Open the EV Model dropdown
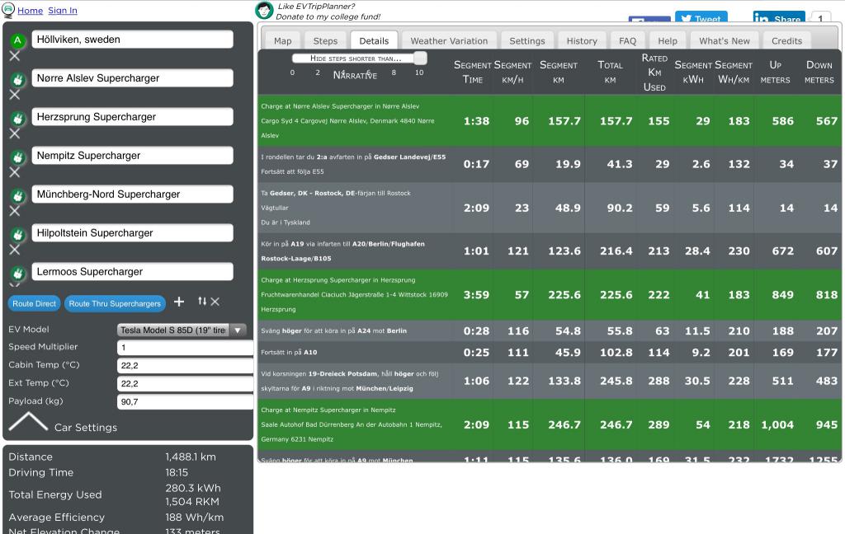 tap(182, 330)
